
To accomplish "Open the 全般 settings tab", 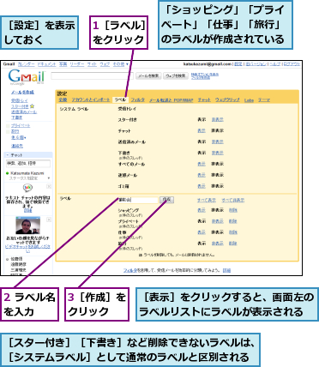I will (63, 99).
